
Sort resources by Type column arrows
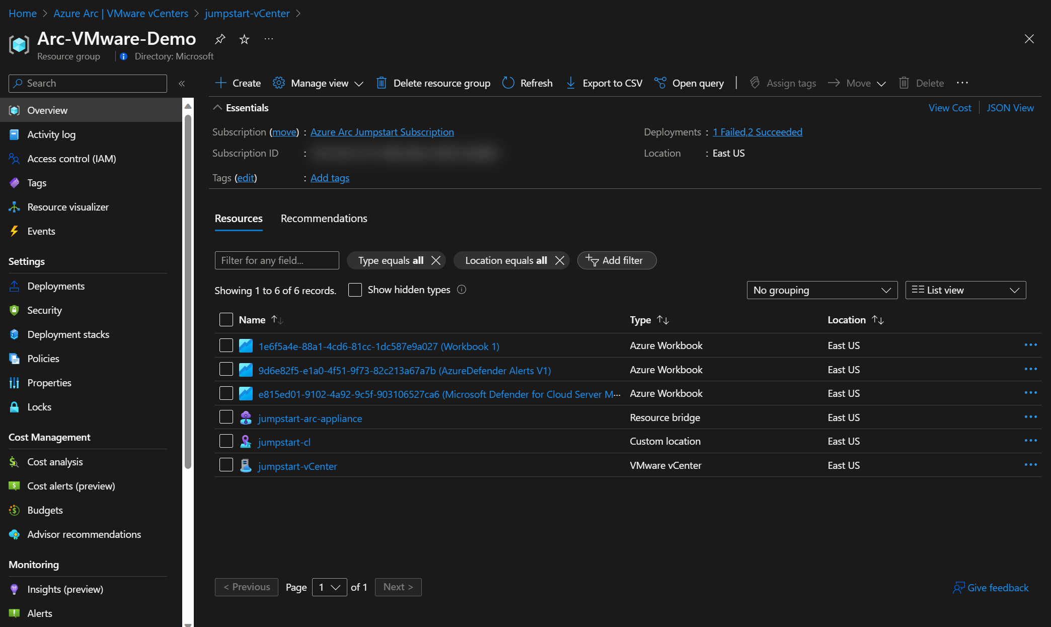coord(663,320)
